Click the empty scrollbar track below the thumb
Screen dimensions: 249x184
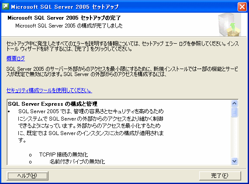[x=235, y=137]
